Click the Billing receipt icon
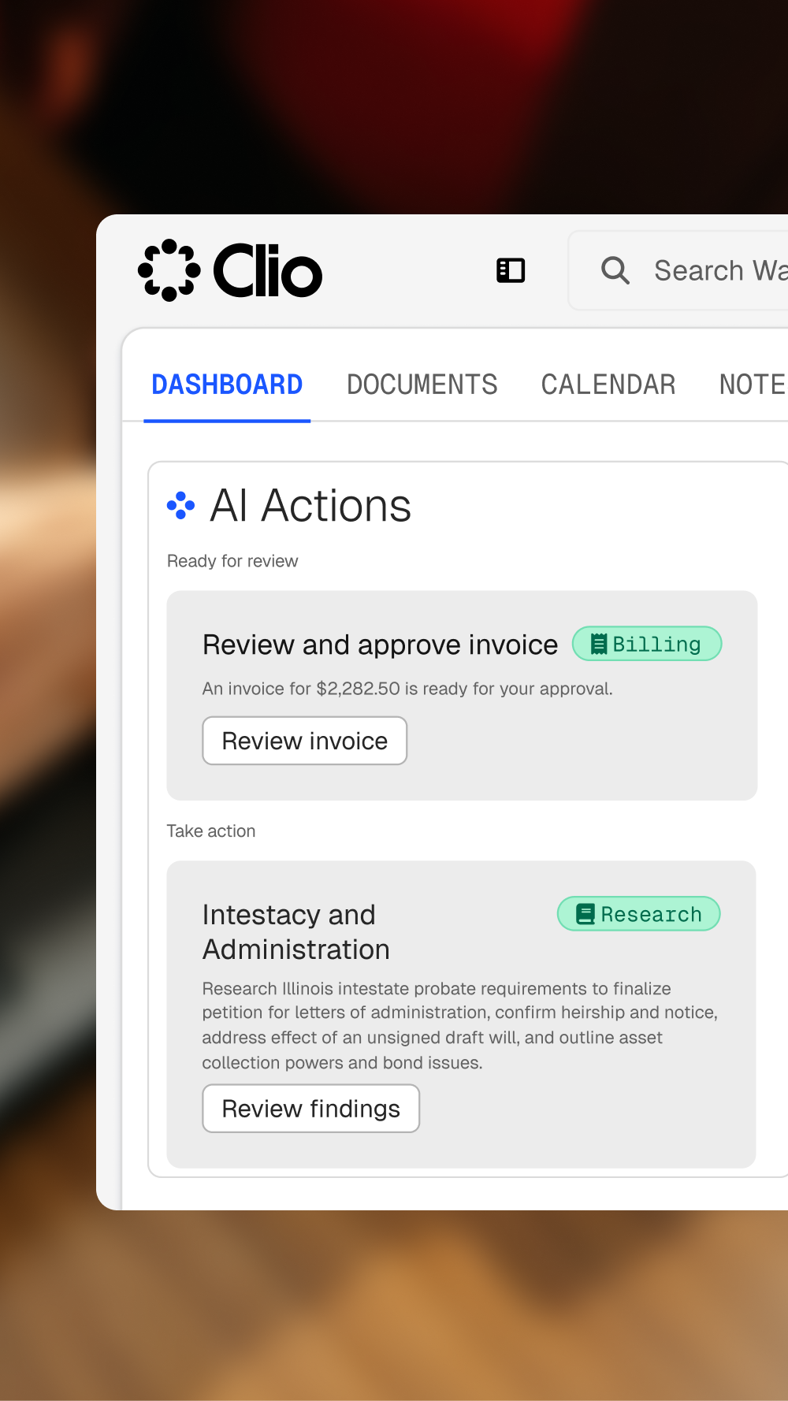This screenshot has width=788, height=1401. (x=599, y=645)
